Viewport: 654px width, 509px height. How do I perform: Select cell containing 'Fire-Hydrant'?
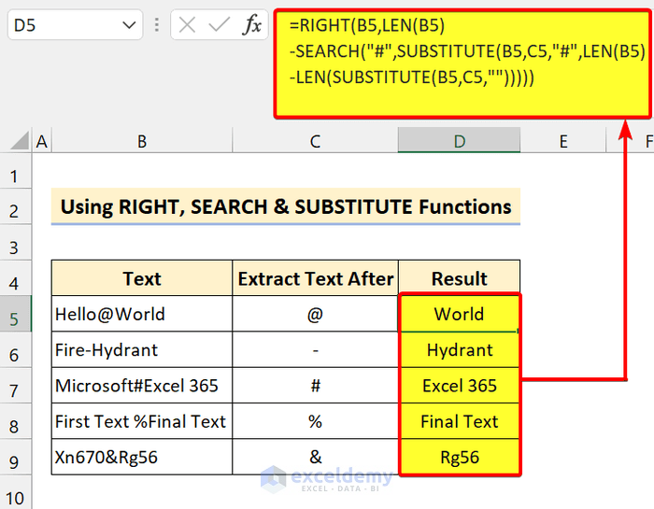(142, 349)
